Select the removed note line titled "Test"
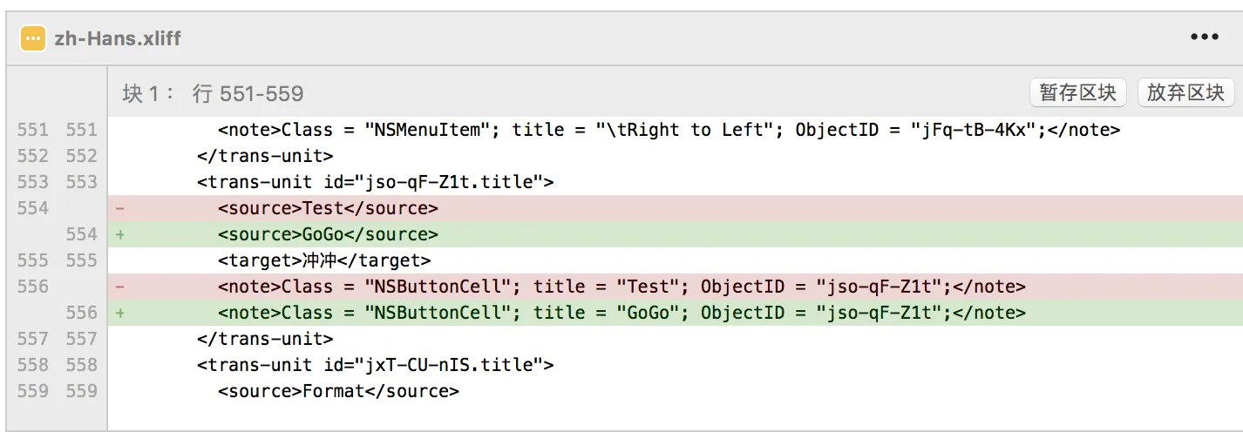 tap(621, 287)
